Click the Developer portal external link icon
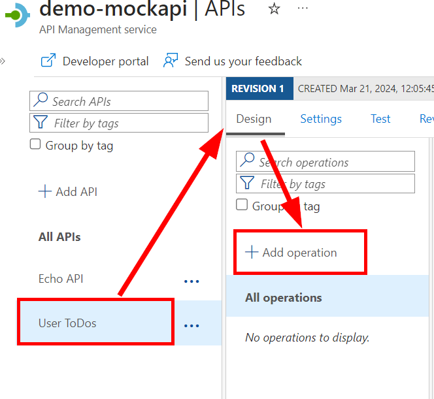The image size is (434, 399). click(x=48, y=61)
